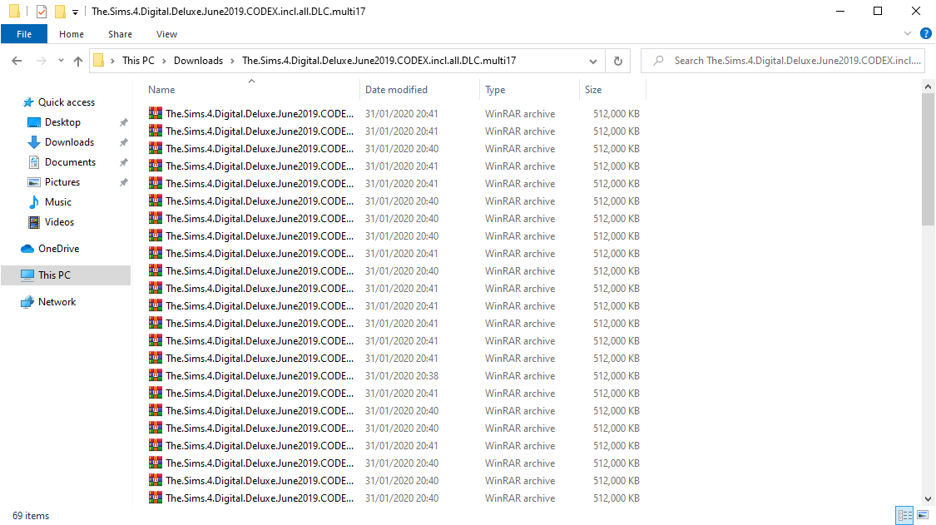Switch to Large icons view in status bar
The image size is (936, 525).
tap(923, 515)
